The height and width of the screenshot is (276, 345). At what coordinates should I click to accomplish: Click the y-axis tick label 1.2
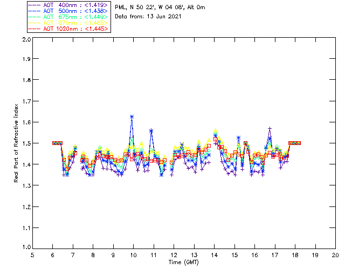[26, 207]
